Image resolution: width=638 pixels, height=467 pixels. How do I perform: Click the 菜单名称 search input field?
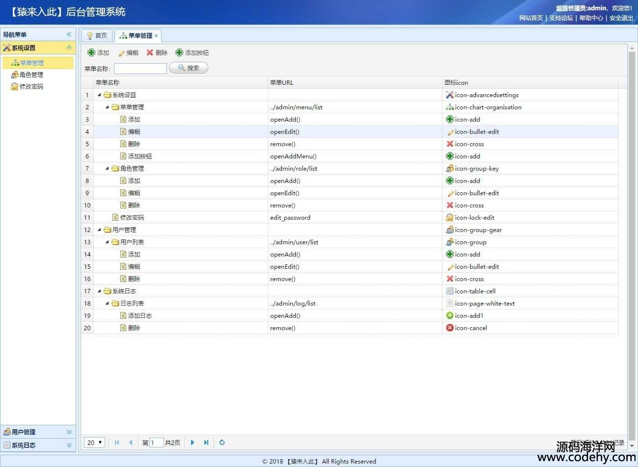[140, 69]
